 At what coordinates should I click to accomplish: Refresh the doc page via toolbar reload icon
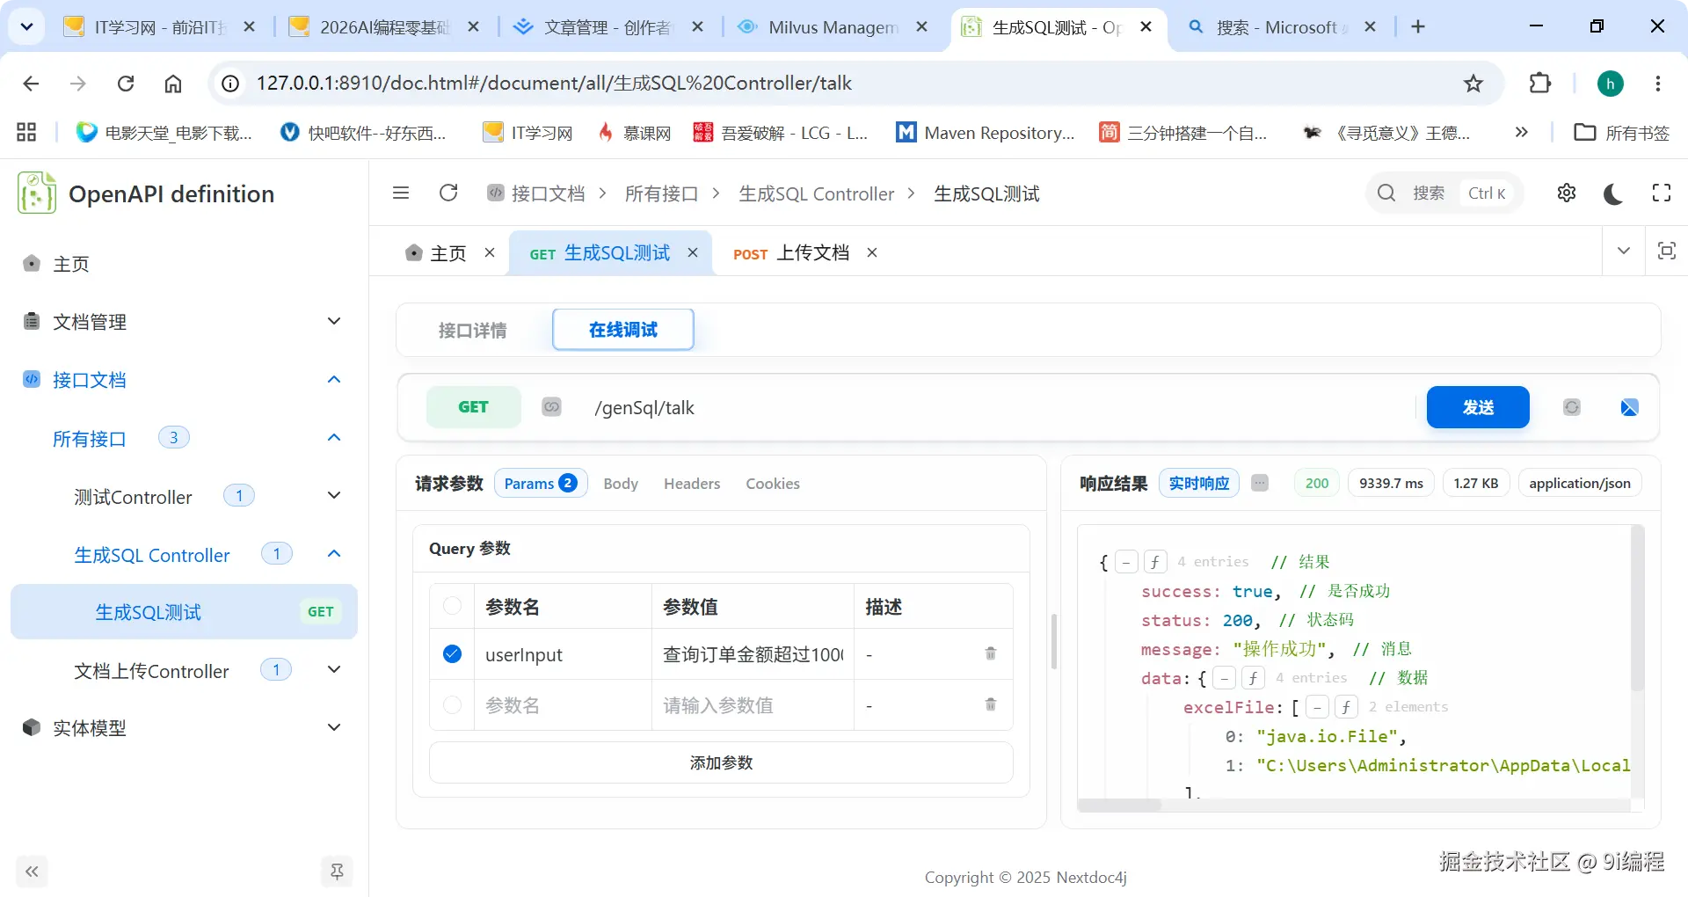tap(448, 193)
